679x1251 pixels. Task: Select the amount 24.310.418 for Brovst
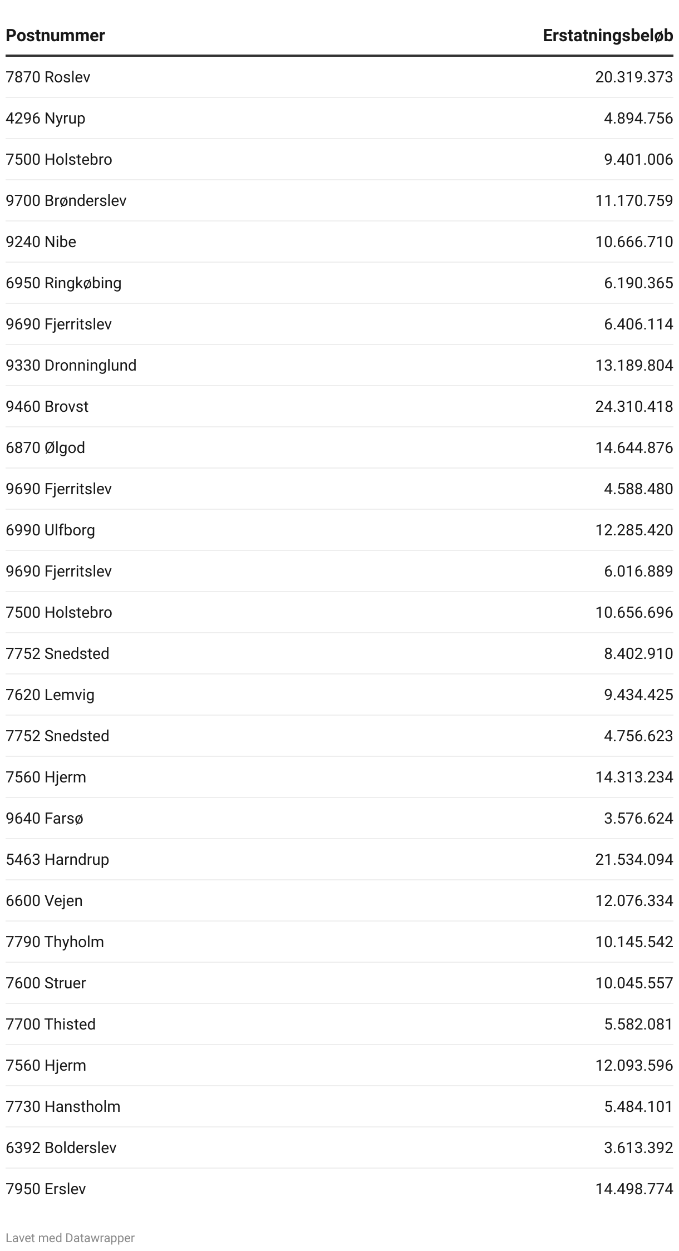(x=634, y=406)
